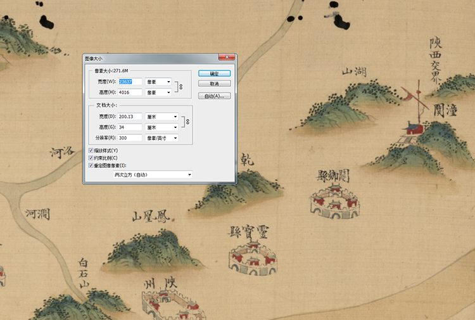Click the pixel 宽度(W) input field

pos(130,82)
